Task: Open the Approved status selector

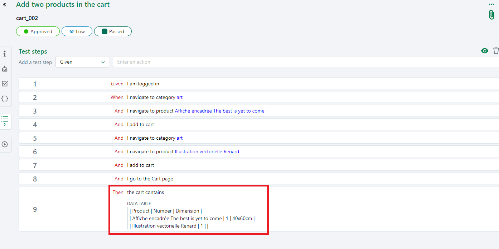Action: [x=38, y=31]
